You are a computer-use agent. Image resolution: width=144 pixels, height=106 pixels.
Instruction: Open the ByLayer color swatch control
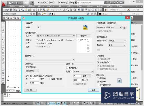click(x=110, y=14)
